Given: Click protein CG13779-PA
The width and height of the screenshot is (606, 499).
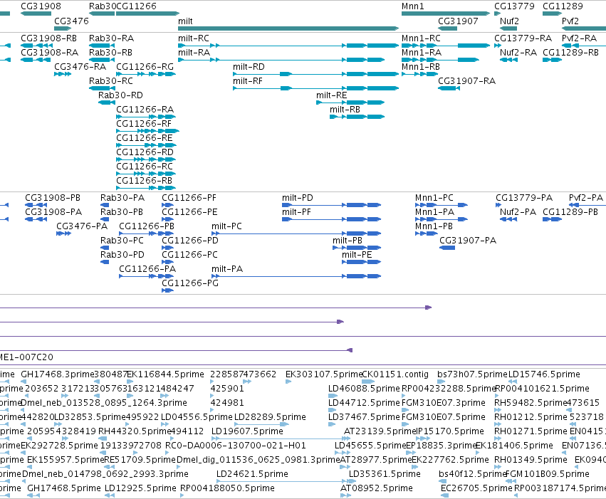Looking at the screenshot, I should click(x=498, y=205).
